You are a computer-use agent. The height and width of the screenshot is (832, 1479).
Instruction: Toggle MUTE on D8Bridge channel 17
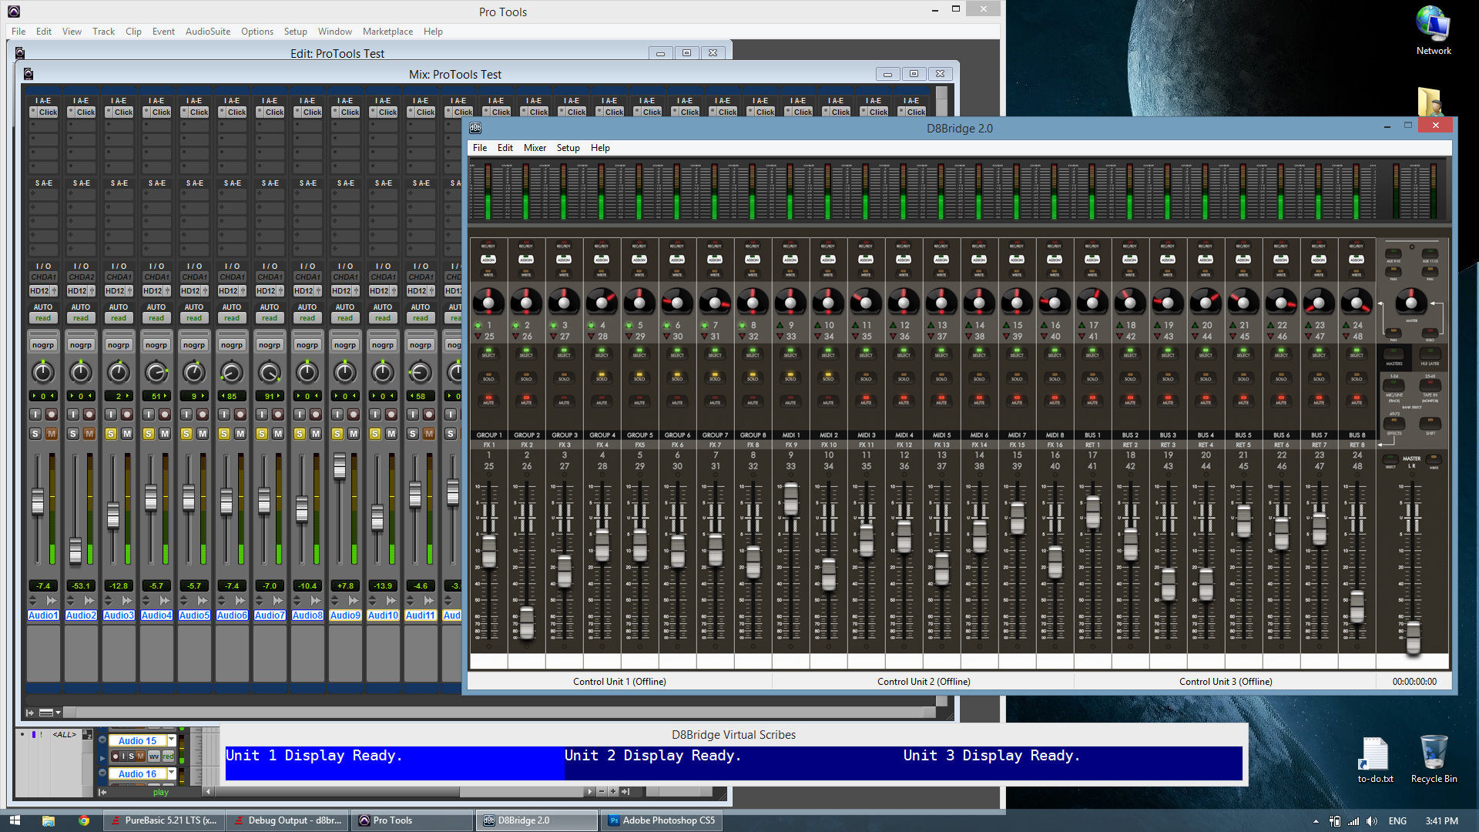pyautogui.click(x=1092, y=401)
